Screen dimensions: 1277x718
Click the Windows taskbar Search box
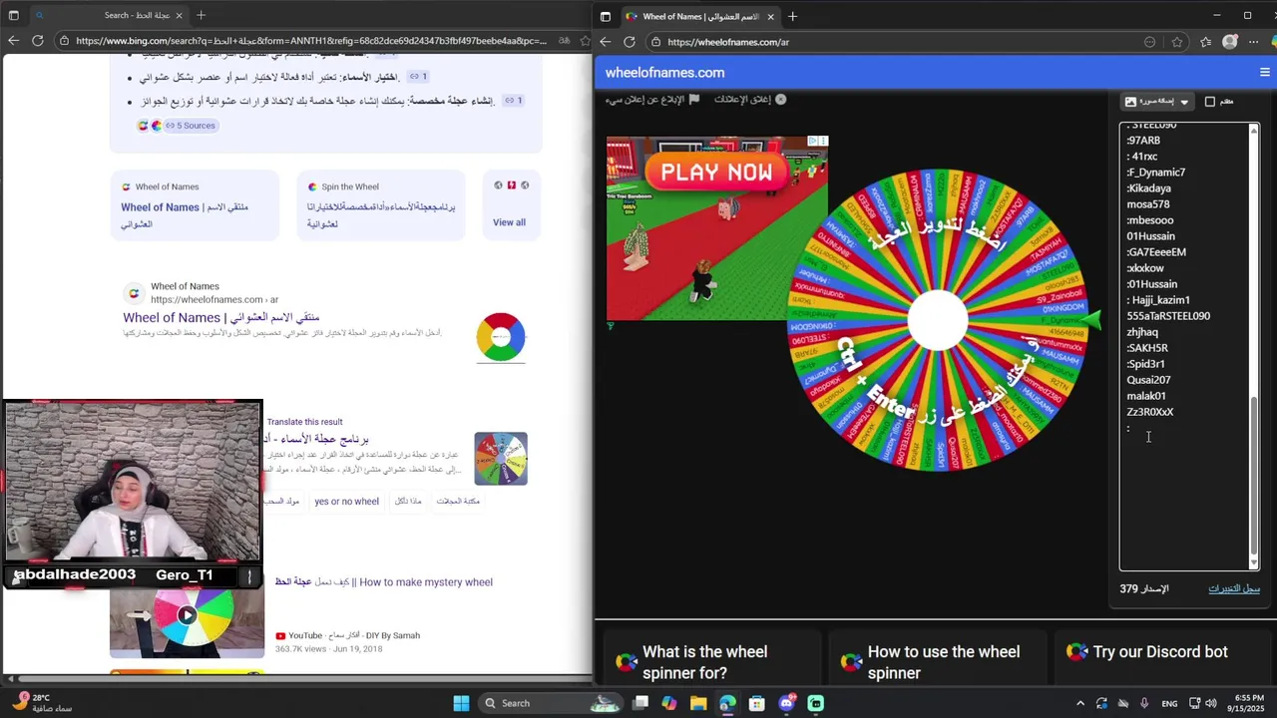551,703
